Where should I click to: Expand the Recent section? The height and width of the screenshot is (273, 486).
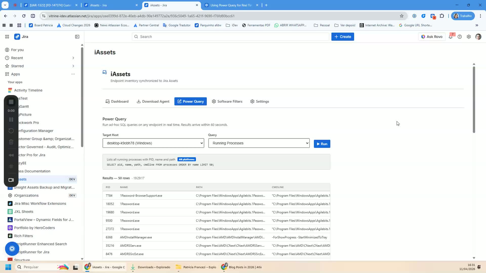click(x=73, y=58)
